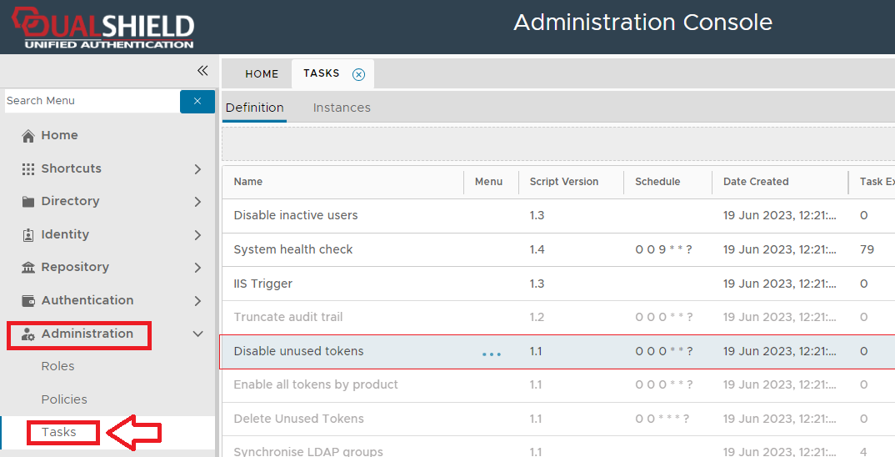Click the Directory folder icon
Image resolution: width=895 pixels, height=457 pixels.
coord(28,202)
